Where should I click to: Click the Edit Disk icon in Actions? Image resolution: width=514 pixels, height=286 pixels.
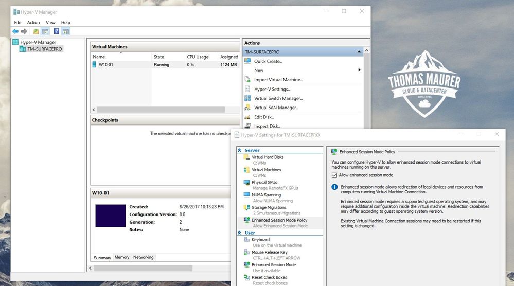coord(247,117)
